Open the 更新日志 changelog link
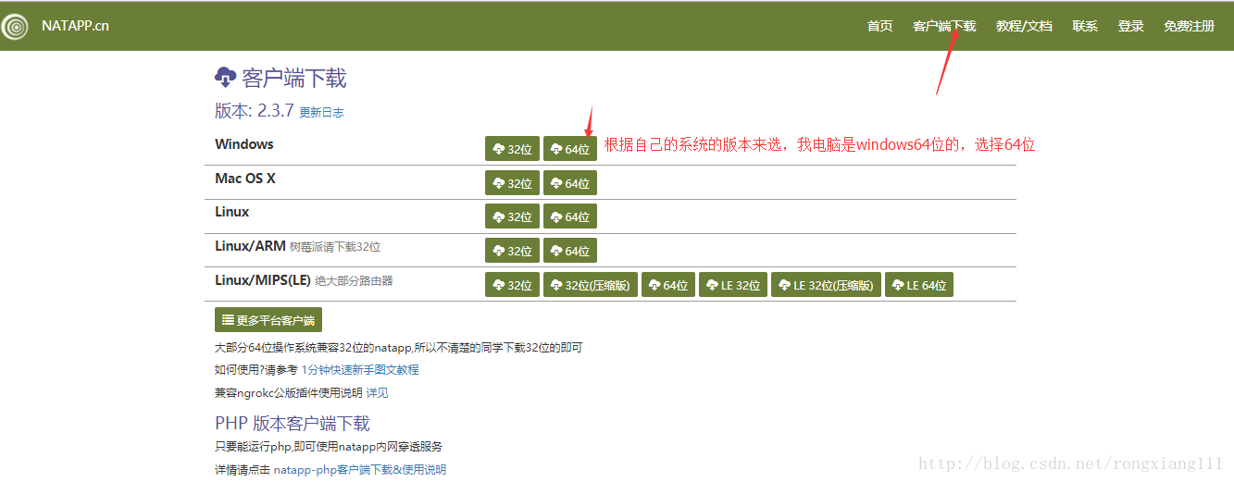This screenshot has height=482, width=1234. pyautogui.click(x=321, y=113)
